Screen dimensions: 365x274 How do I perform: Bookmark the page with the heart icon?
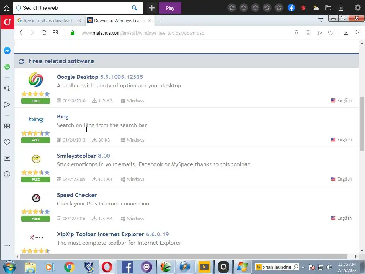(x=331, y=33)
